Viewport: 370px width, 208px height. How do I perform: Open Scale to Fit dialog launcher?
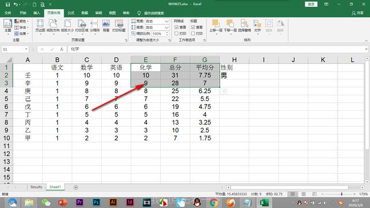point(169,40)
